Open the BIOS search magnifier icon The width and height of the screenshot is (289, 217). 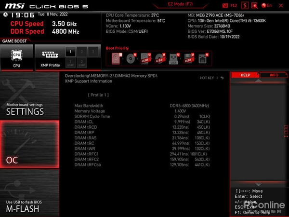point(254,5)
